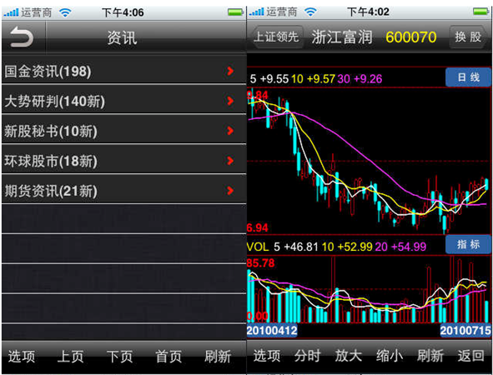Viewport: 493px width, 375px height.
Task: Tap the battery icon in right status bar
Action: pos(481,12)
